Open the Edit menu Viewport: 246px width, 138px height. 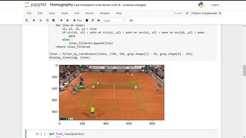[40, 13]
